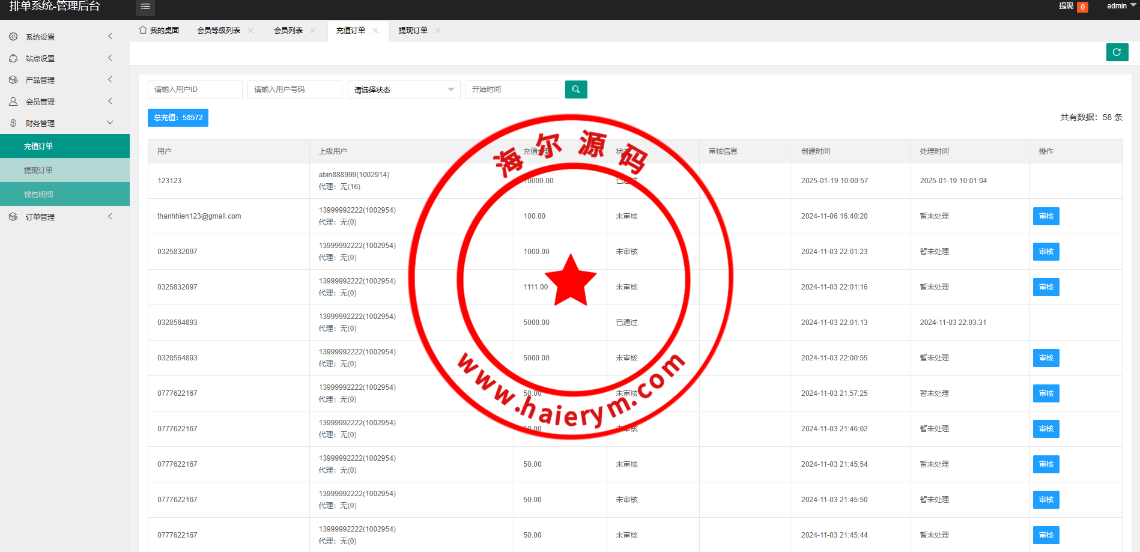Image resolution: width=1140 pixels, height=552 pixels.
Task: Collapse the 财务管理 menu chevron
Action: click(110, 123)
